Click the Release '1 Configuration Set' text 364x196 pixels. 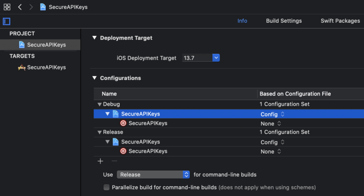[284, 132]
